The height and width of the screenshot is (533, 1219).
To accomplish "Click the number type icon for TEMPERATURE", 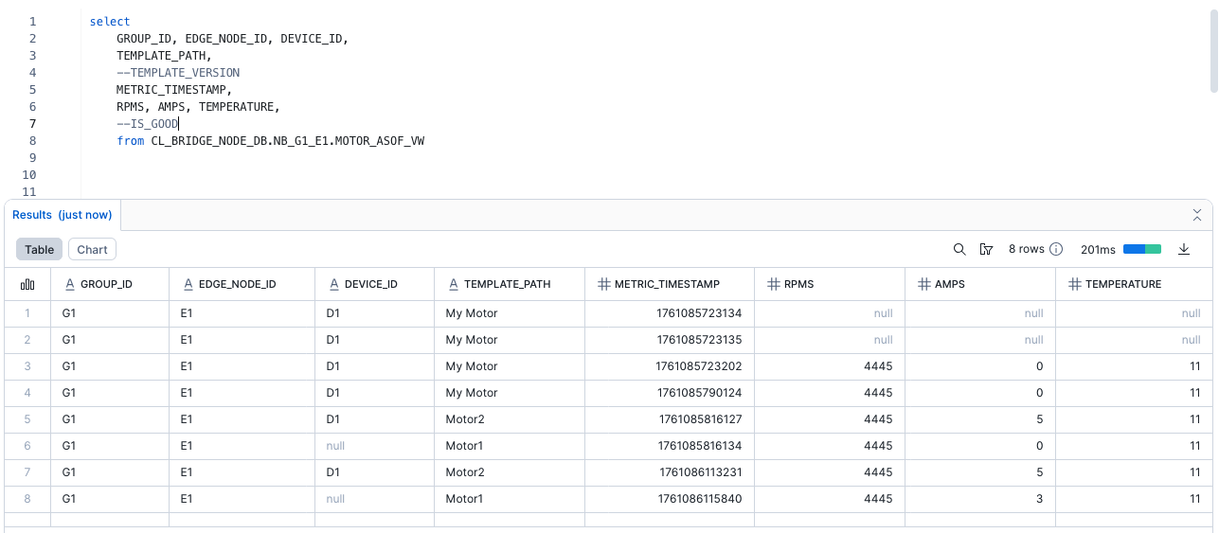I will point(1074,284).
